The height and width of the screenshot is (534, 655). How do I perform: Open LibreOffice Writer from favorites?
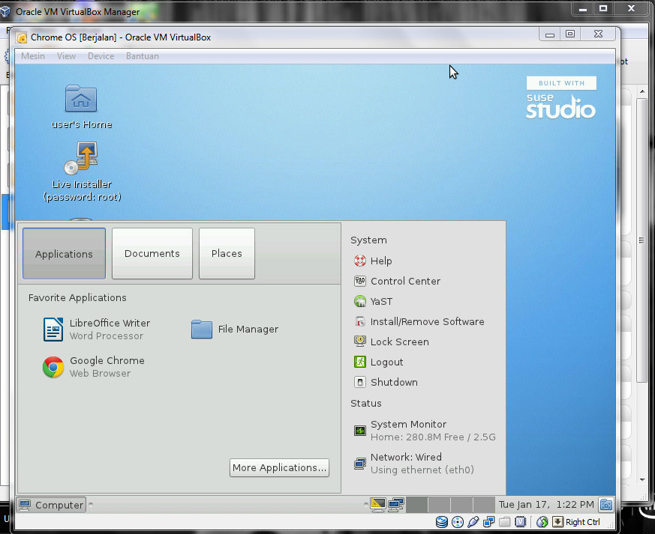pos(97,330)
